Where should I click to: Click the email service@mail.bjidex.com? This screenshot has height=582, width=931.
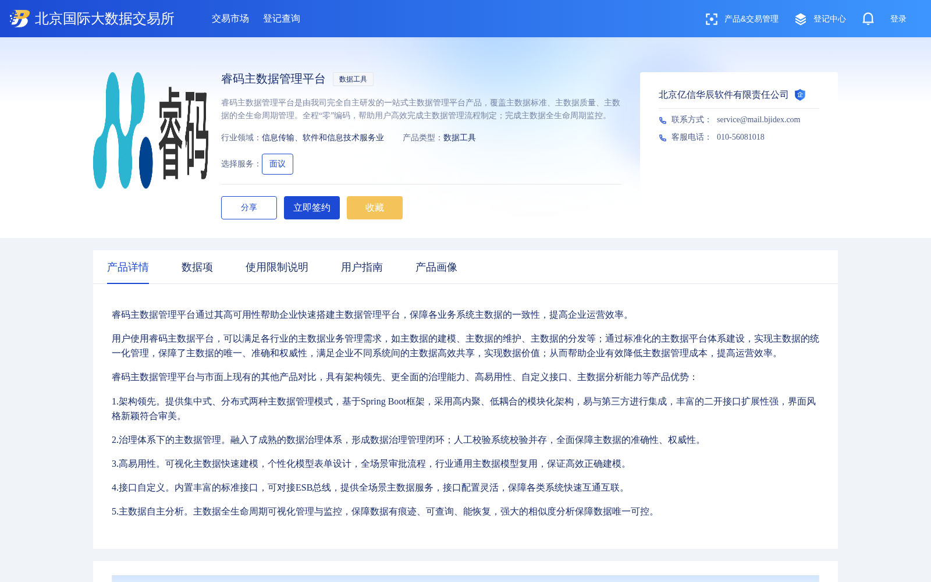click(758, 120)
